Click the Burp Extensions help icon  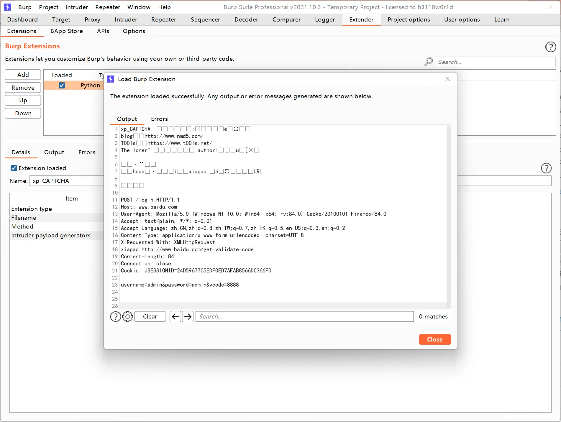coord(550,47)
